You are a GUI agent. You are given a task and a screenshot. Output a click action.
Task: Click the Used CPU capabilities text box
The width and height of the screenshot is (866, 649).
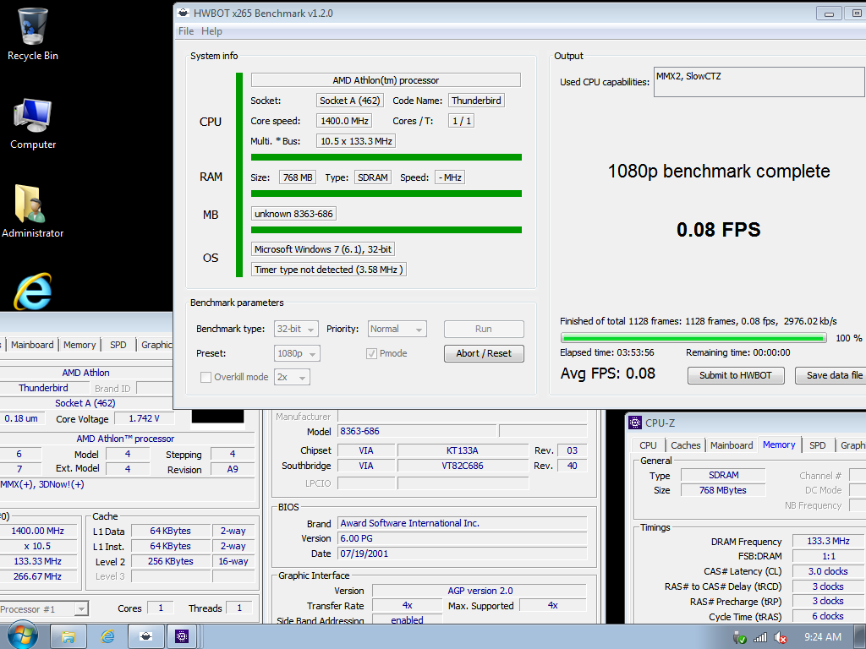pyautogui.click(x=759, y=82)
